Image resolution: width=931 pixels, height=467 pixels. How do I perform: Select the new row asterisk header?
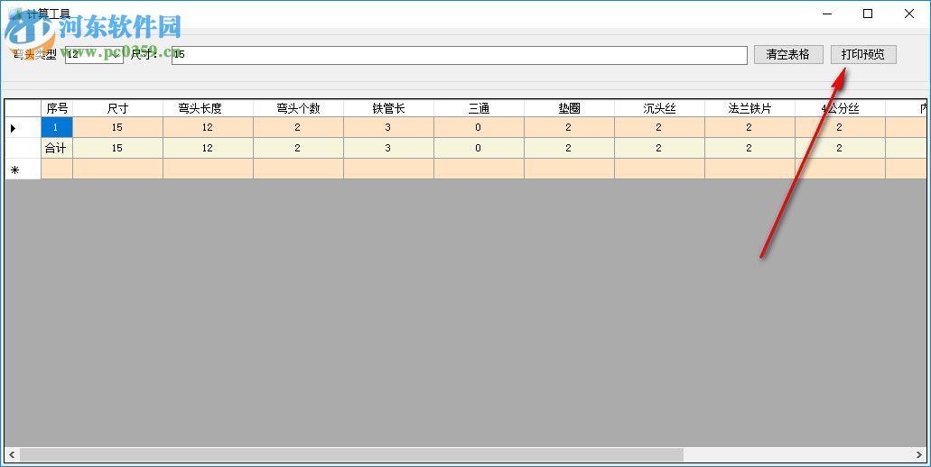click(23, 169)
